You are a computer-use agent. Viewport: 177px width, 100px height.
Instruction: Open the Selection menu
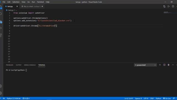pos(16,2)
